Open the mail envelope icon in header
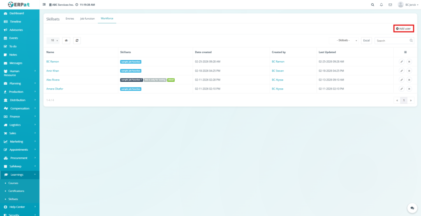Screen dimensions: 421x216 (390, 5)
